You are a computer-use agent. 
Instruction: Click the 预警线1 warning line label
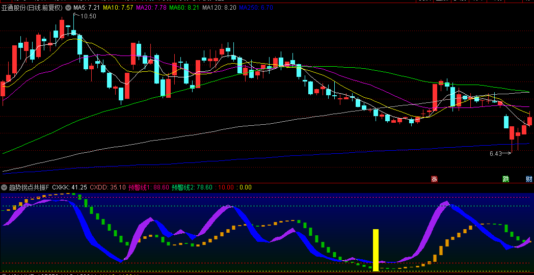tap(149, 187)
